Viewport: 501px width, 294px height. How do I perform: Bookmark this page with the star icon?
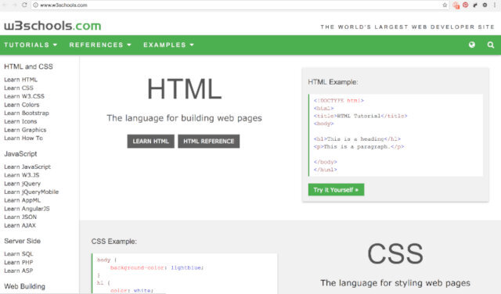click(445, 5)
